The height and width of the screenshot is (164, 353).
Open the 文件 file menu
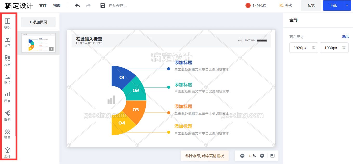[43, 5]
